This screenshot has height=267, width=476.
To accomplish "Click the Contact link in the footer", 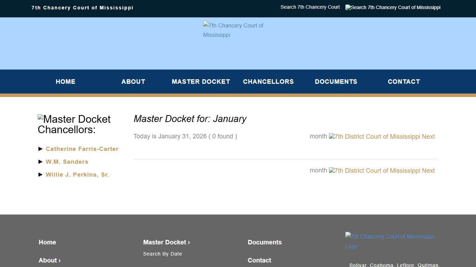I will click(x=259, y=260).
